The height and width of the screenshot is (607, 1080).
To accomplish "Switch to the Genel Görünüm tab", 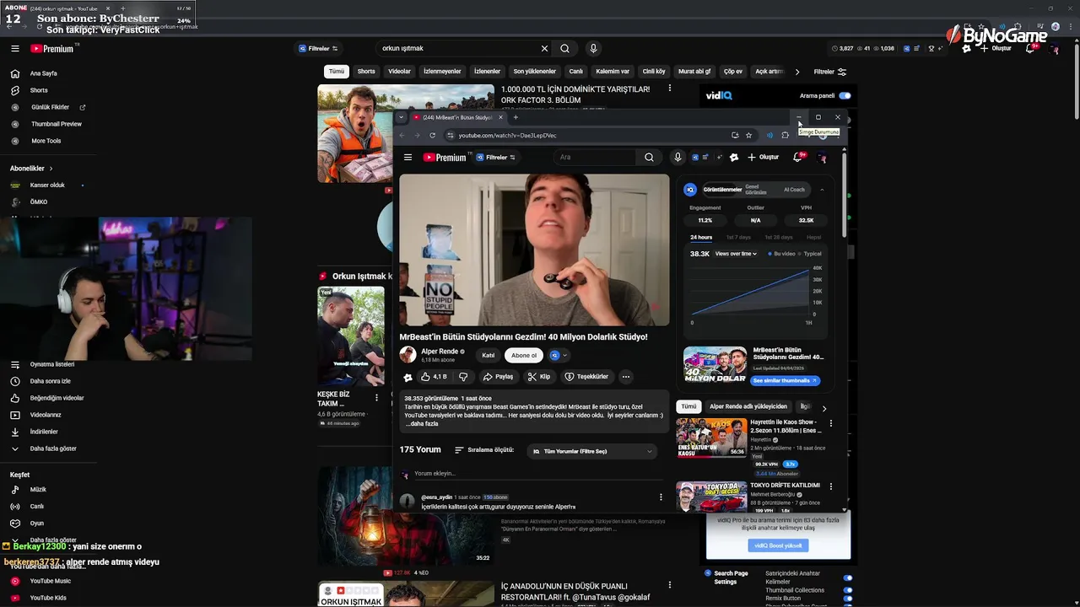I will tap(755, 190).
